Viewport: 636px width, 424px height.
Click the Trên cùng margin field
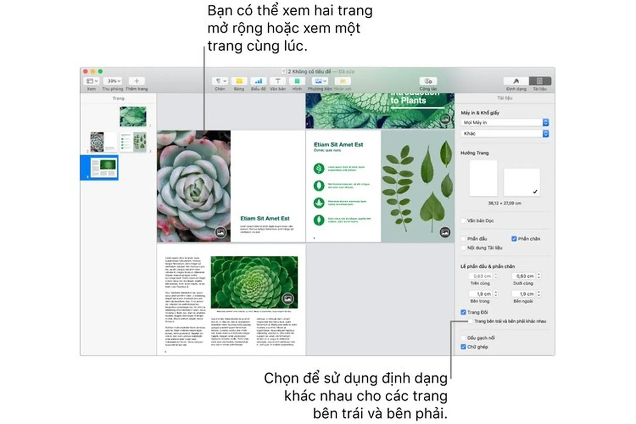(x=481, y=276)
